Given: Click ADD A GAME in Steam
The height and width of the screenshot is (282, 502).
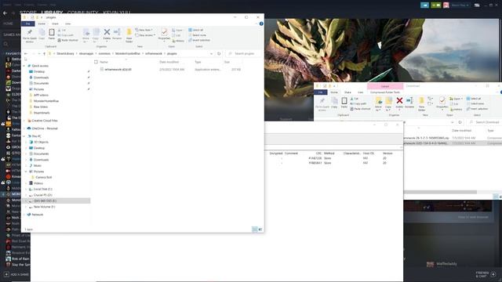Looking at the screenshot, I should coord(16,274).
